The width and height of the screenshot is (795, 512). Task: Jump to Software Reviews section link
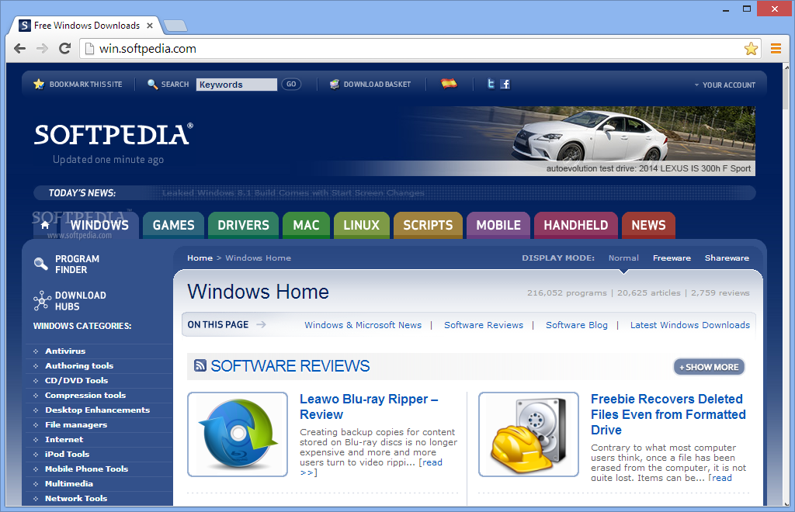(x=484, y=325)
